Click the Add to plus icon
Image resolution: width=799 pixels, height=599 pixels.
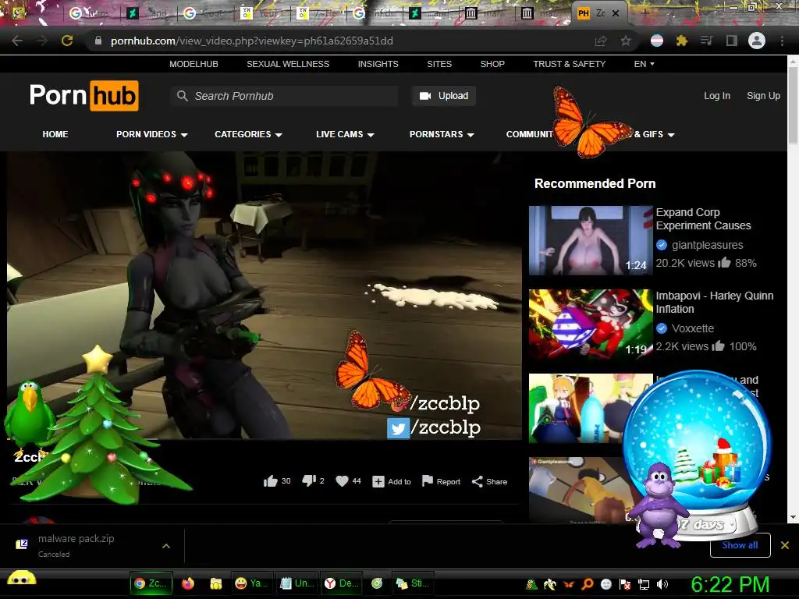pyautogui.click(x=378, y=481)
